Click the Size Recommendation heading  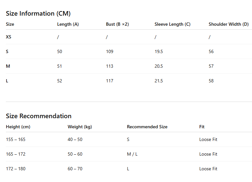(x=38, y=116)
